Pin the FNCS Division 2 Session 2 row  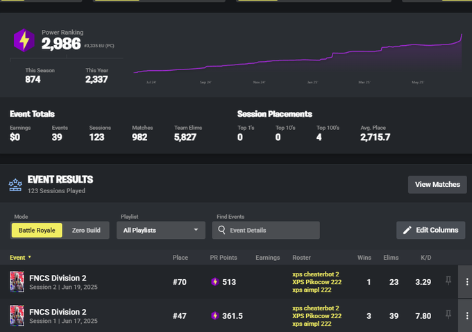pos(448,281)
